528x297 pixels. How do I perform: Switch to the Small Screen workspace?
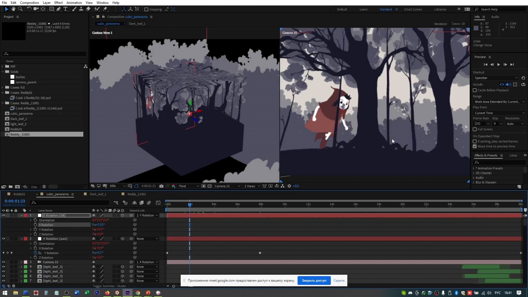click(413, 9)
